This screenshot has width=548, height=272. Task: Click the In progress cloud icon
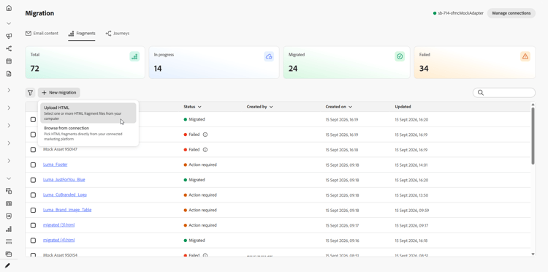pyautogui.click(x=269, y=56)
